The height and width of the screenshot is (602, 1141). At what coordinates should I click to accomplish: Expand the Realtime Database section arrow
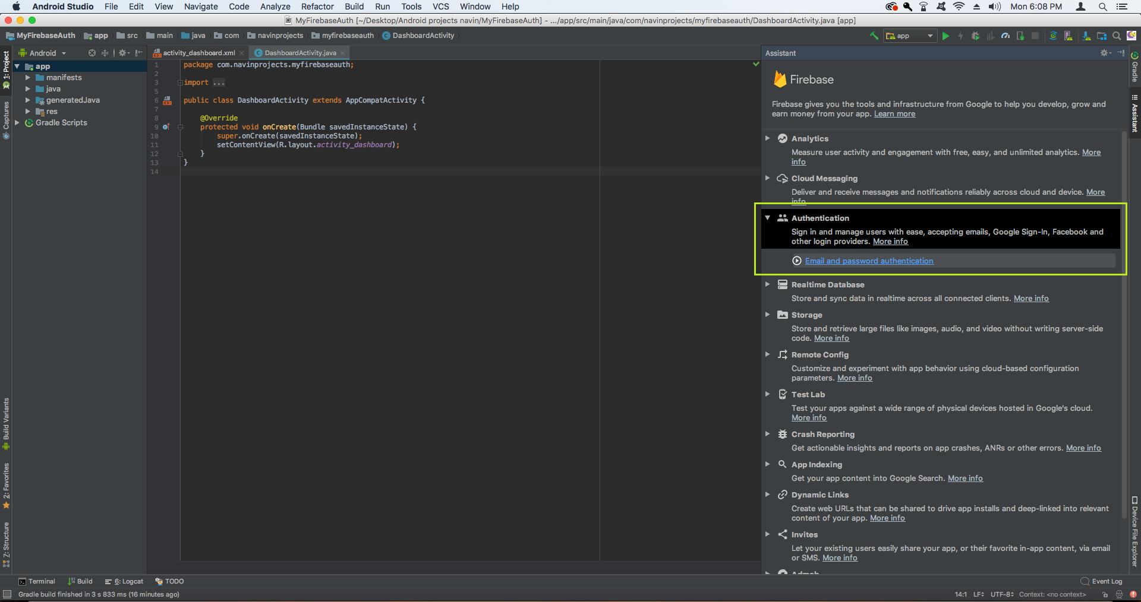pyautogui.click(x=767, y=284)
